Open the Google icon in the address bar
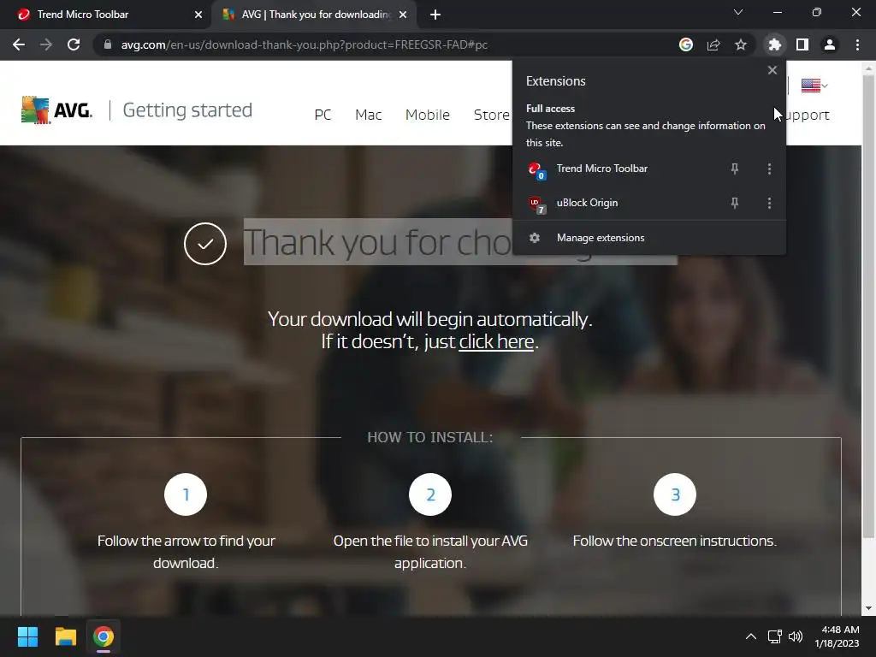Viewport: 876px width, 657px height. pyautogui.click(x=686, y=44)
